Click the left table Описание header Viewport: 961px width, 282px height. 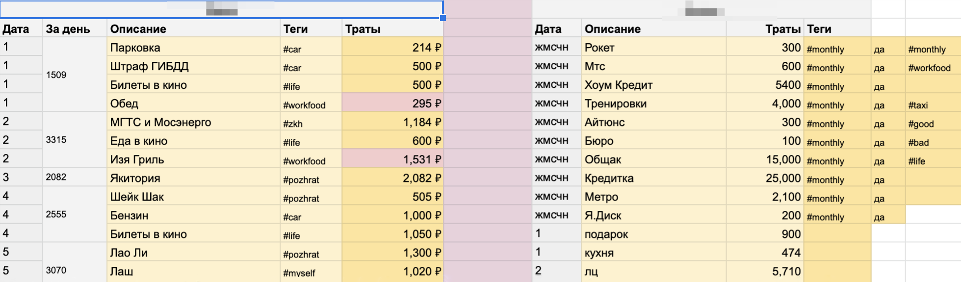(x=193, y=28)
